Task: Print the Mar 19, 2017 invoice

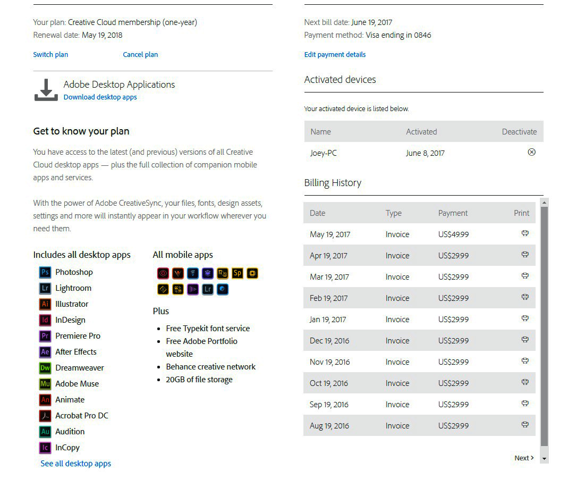Action: point(525,276)
